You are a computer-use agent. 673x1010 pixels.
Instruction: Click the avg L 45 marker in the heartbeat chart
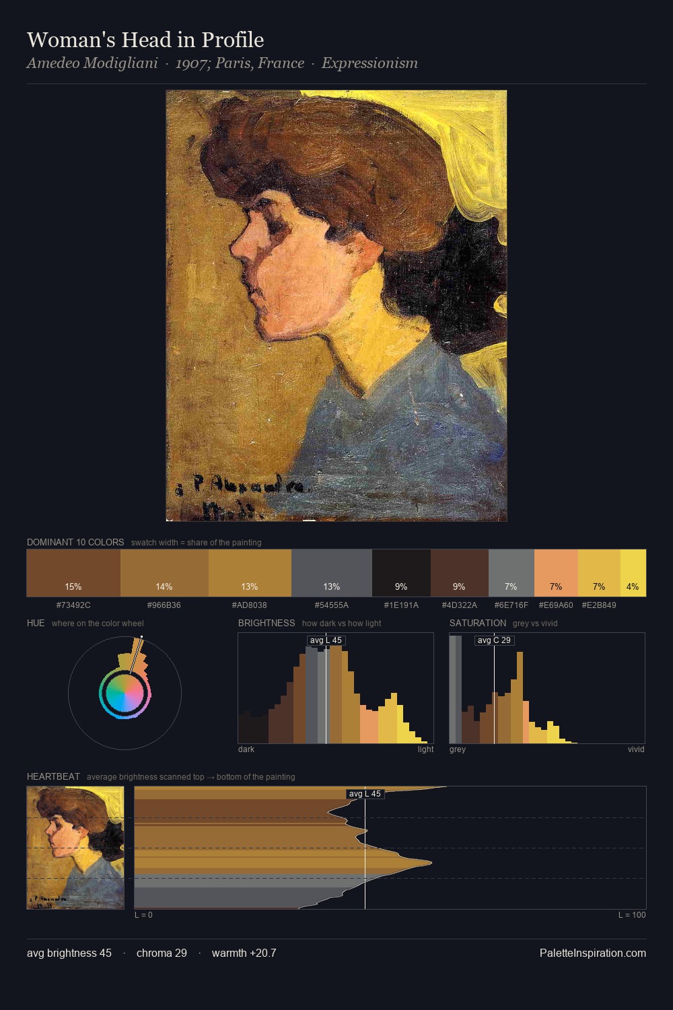[x=365, y=794]
